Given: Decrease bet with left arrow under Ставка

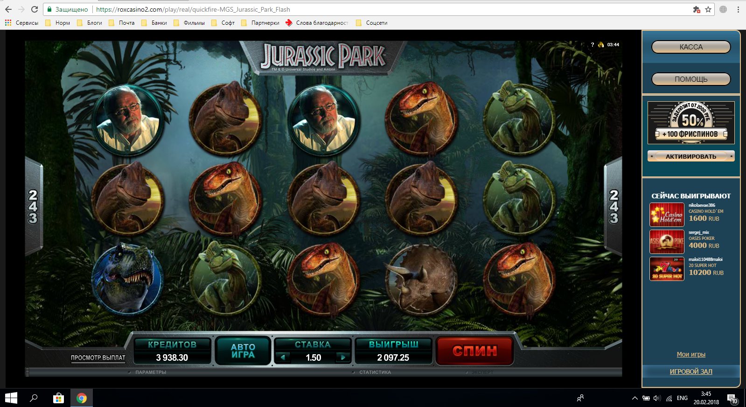Looking at the screenshot, I should pos(283,358).
